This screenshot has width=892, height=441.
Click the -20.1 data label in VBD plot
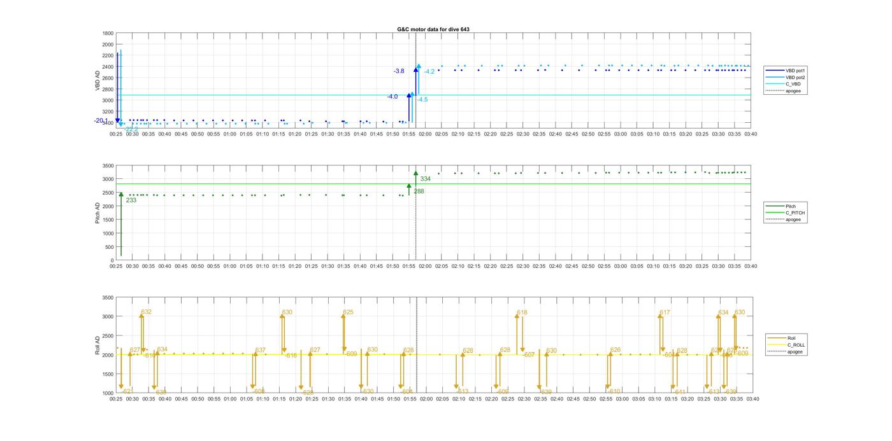[101, 121]
